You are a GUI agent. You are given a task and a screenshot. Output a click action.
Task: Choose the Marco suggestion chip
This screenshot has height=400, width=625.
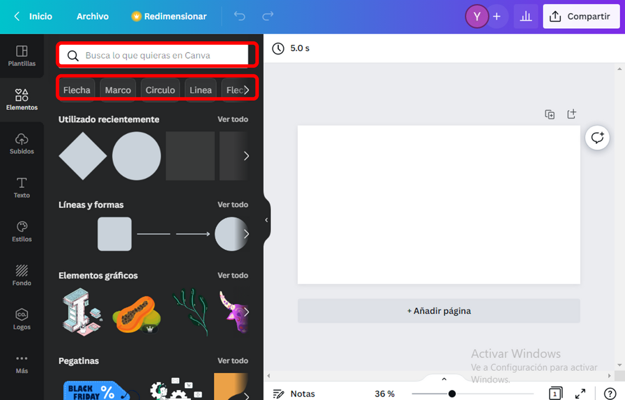coord(118,90)
